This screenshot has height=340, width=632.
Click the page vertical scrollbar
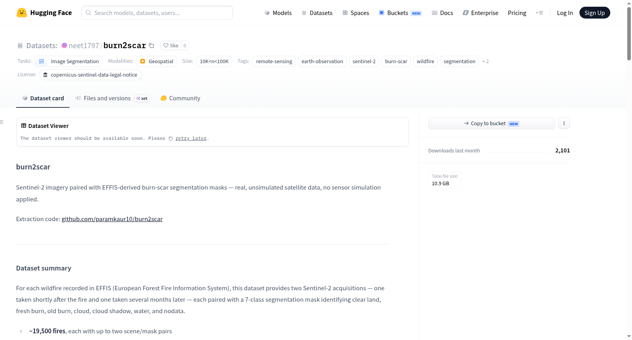pos(629,34)
